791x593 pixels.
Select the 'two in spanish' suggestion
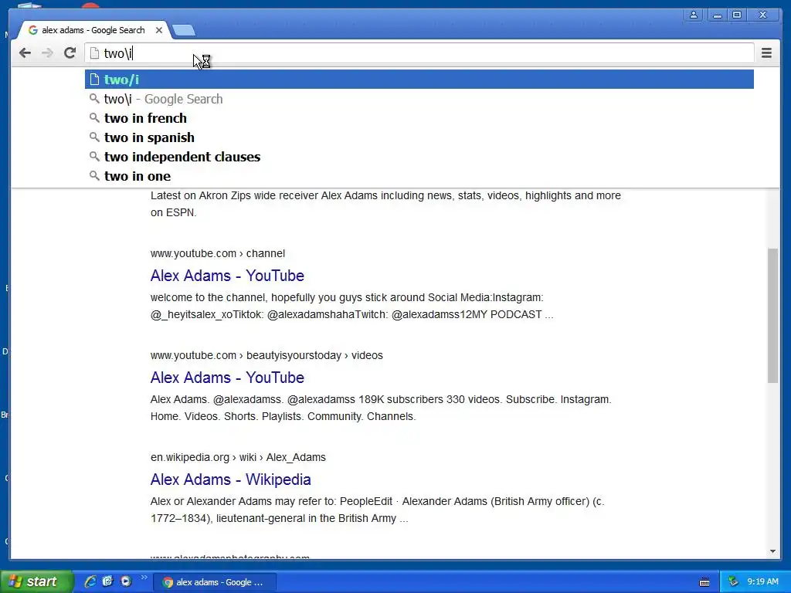click(419, 137)
